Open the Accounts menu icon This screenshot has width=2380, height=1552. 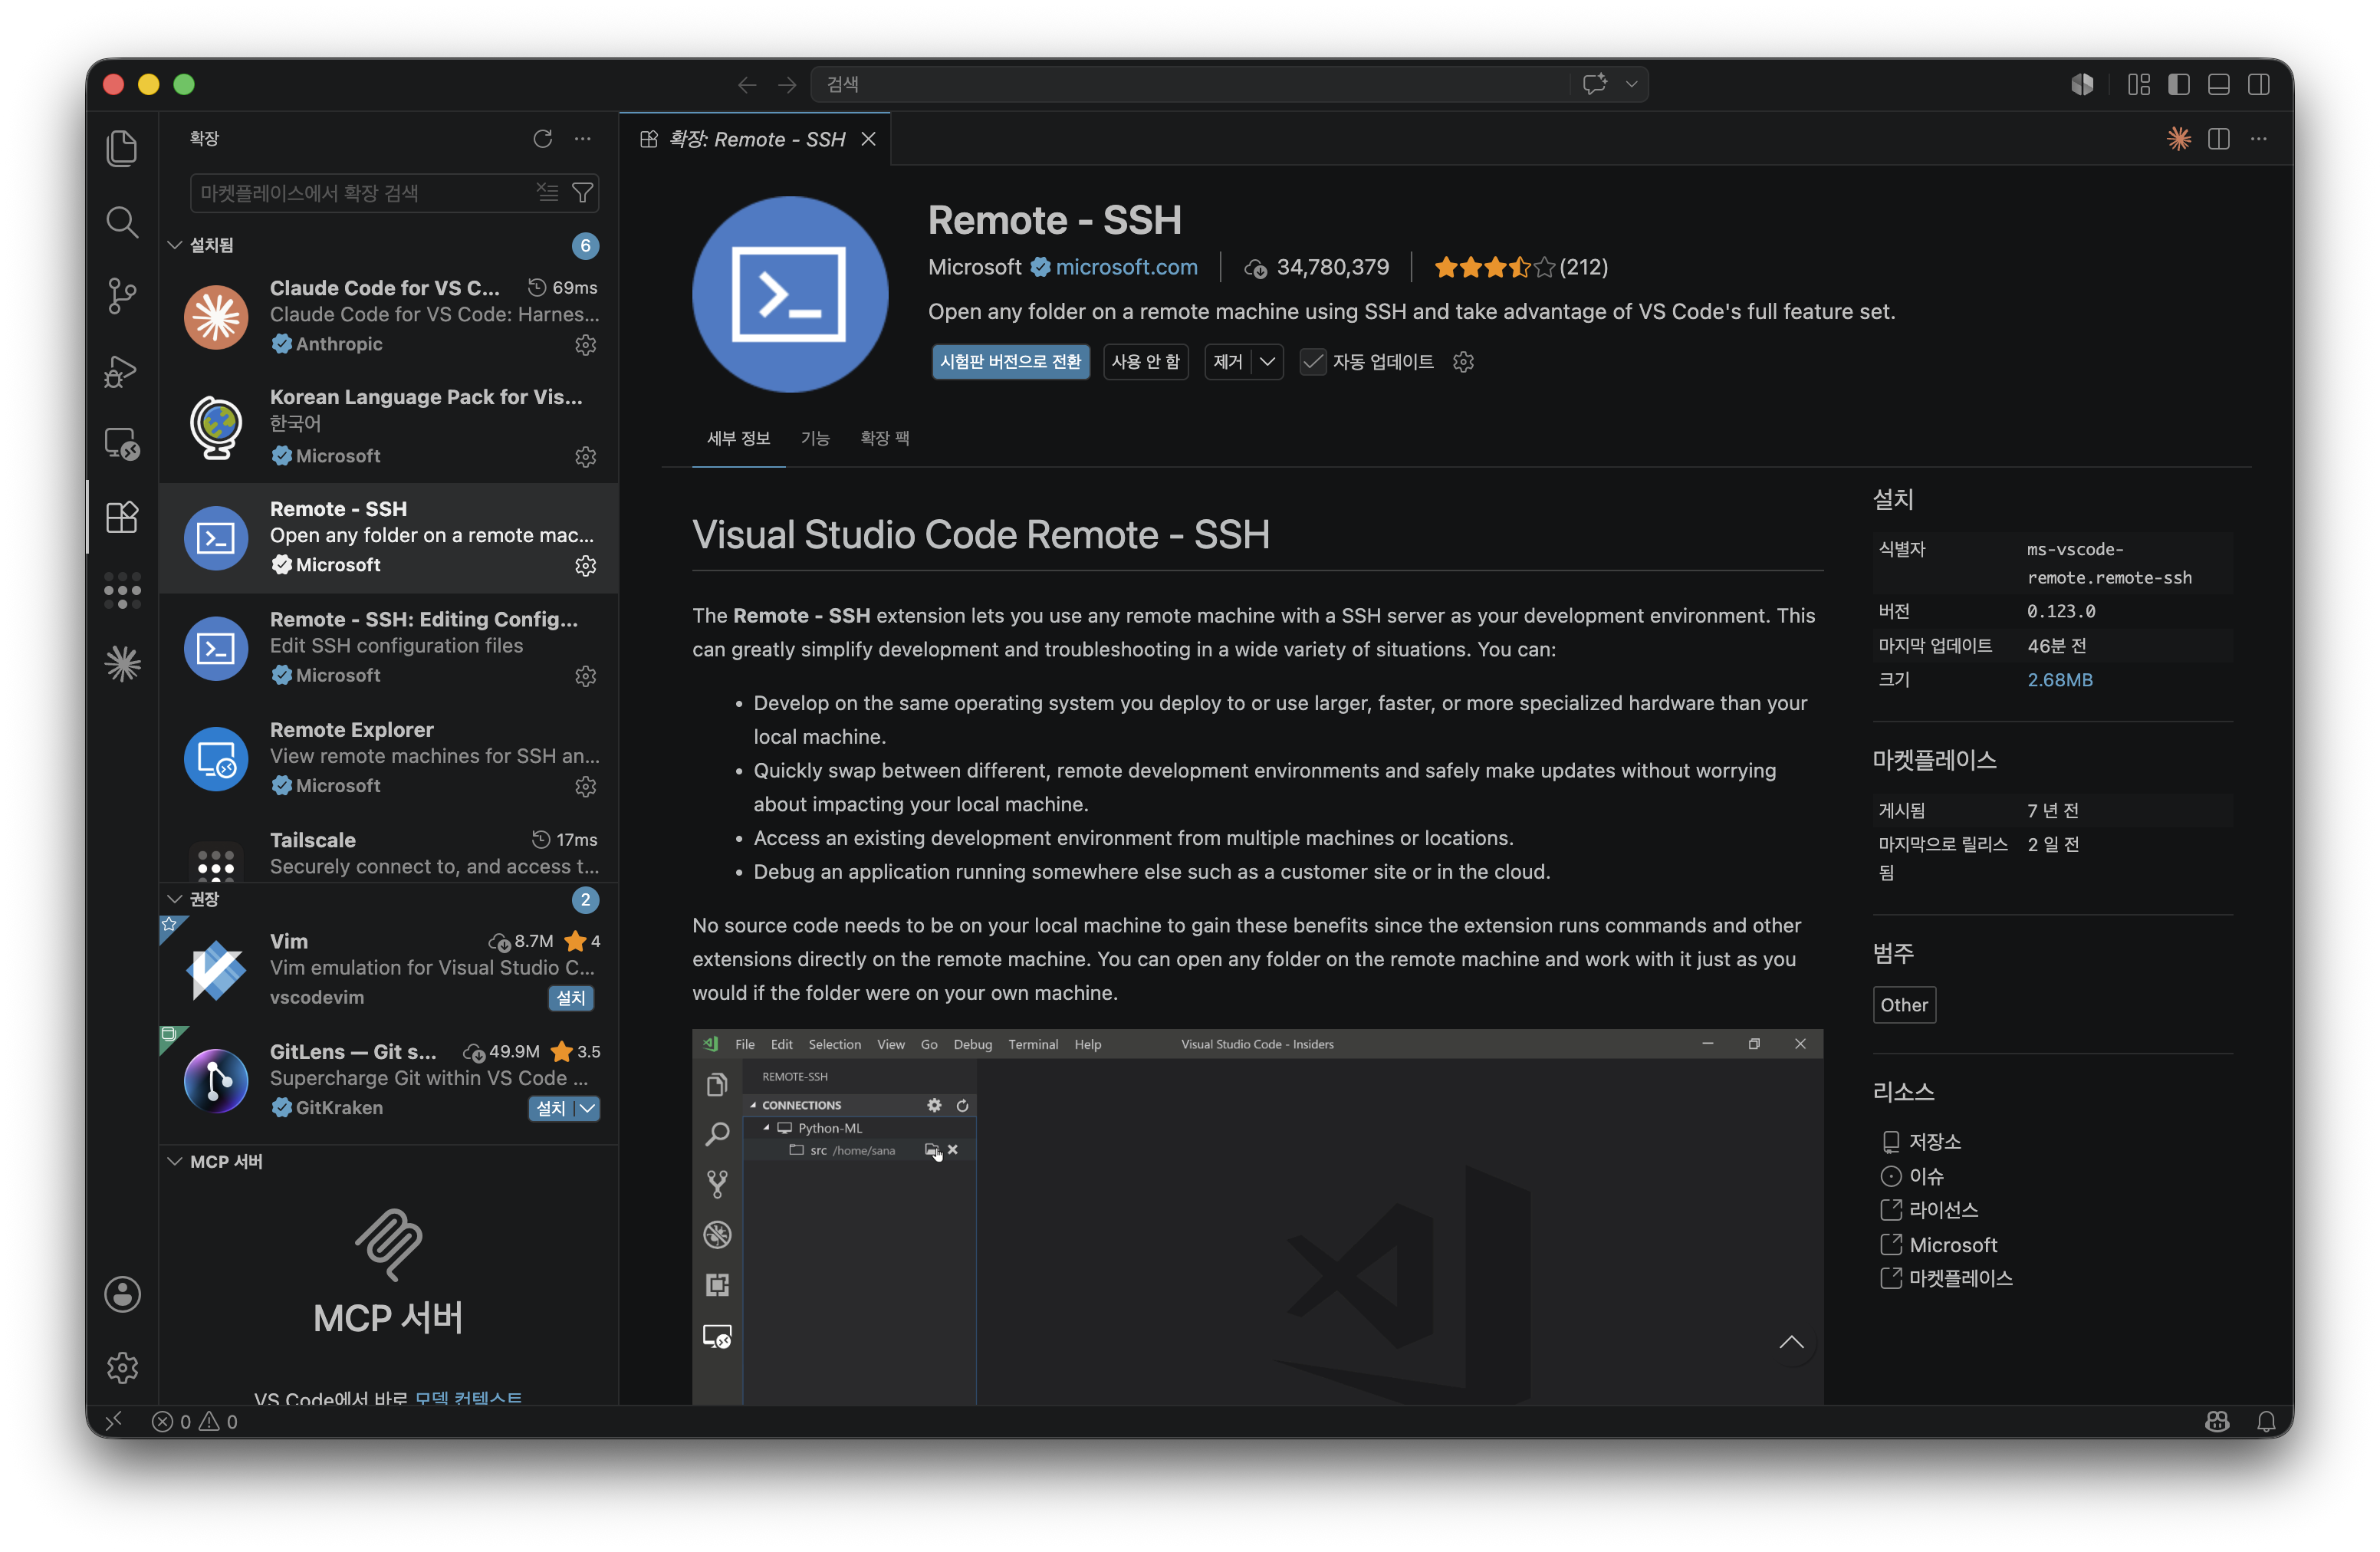(x=122, y=1294)
